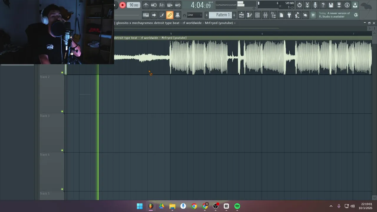Open help with question mark icon
The height and width of the screenshot is (212, 377).
[x=323, y=5]
